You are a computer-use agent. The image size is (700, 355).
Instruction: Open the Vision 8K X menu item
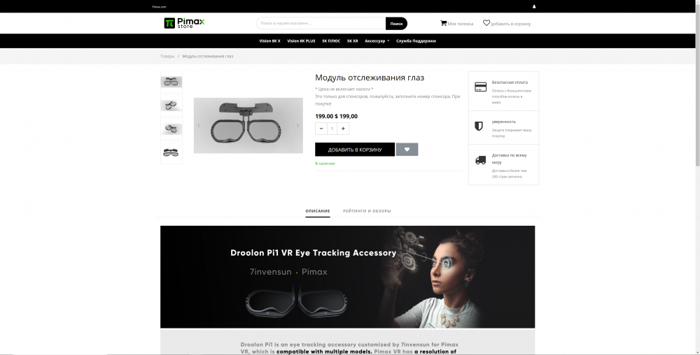[269, 41]
